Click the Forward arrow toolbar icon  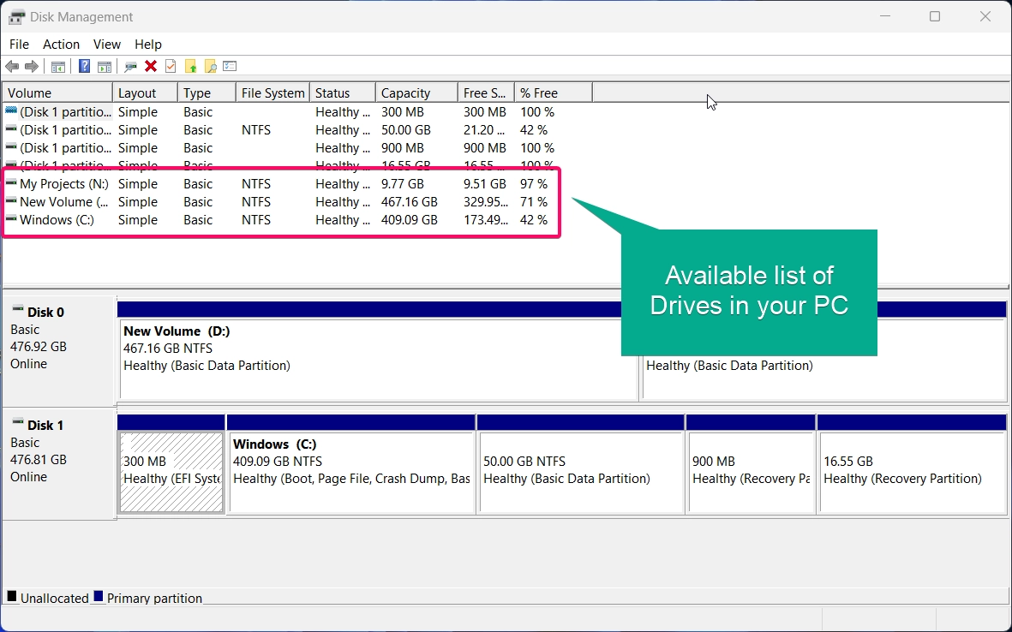(x=31, y=67)
